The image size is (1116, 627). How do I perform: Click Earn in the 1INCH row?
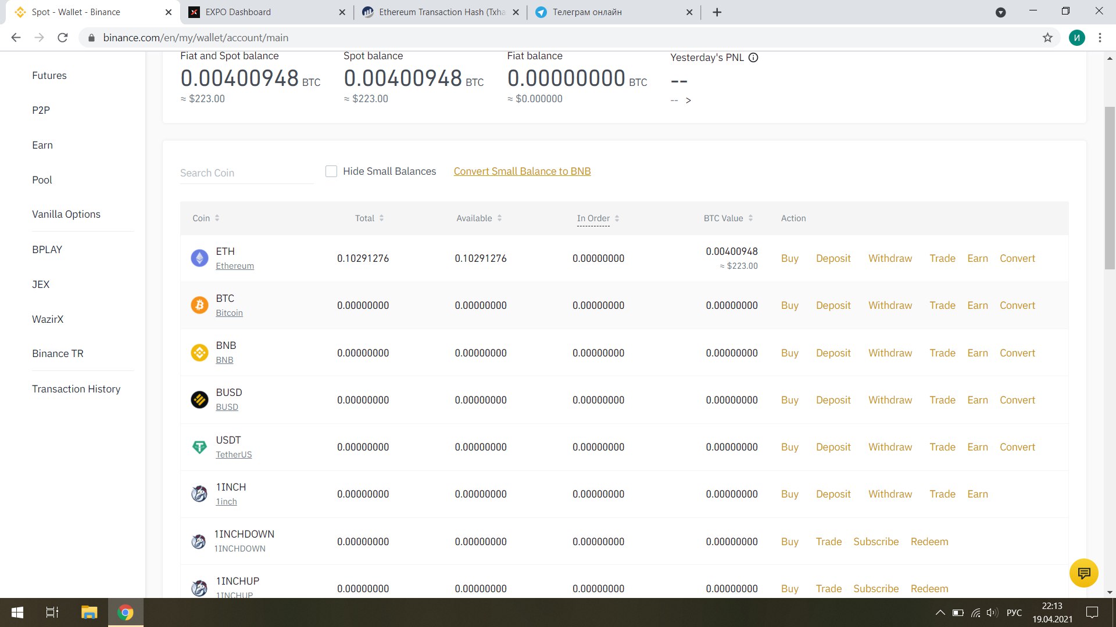click(978, 494)
